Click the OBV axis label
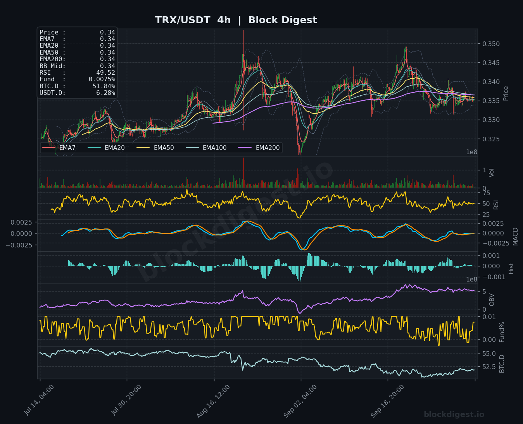Screen dimensions: 523x424 click(492, 300)
